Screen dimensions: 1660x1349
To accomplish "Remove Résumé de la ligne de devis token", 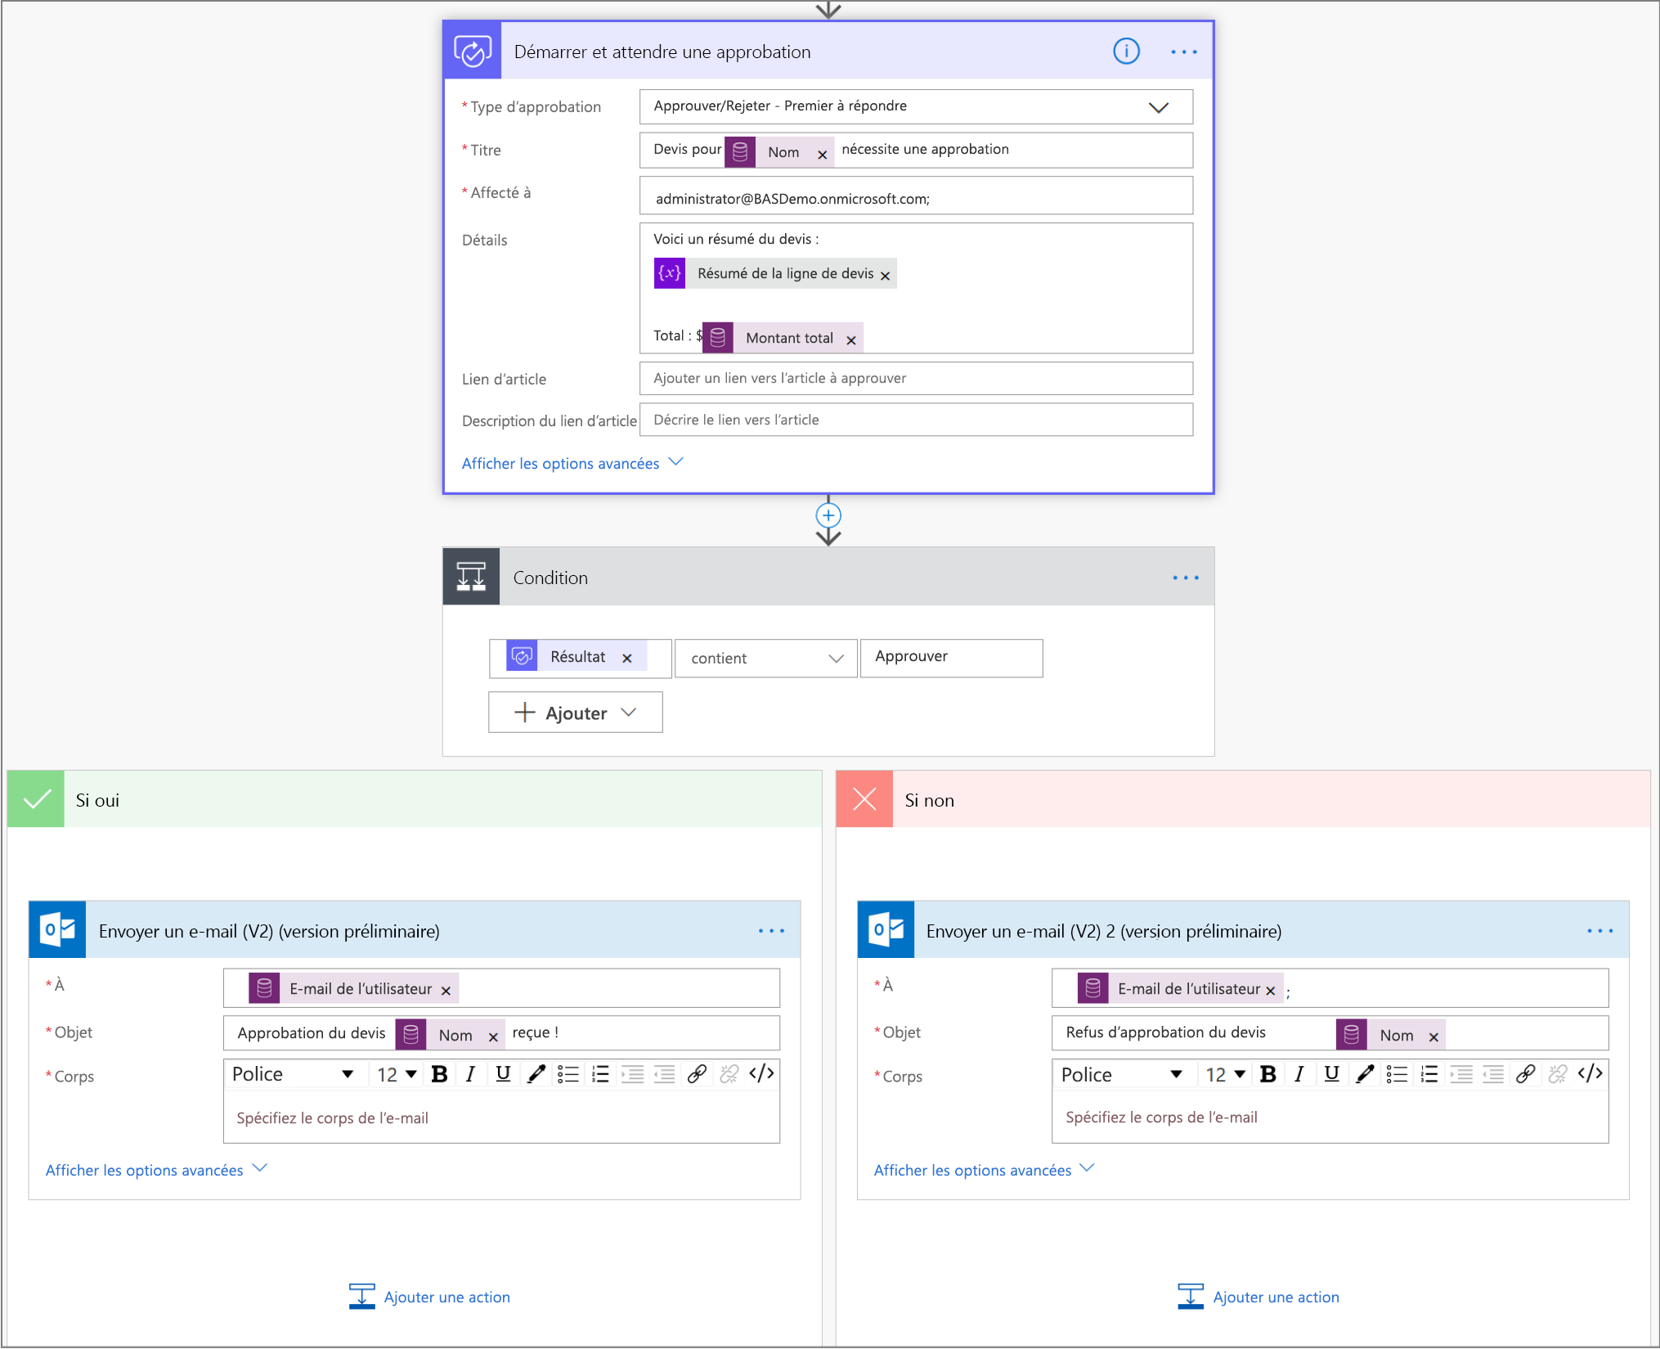I will [885, 276].
